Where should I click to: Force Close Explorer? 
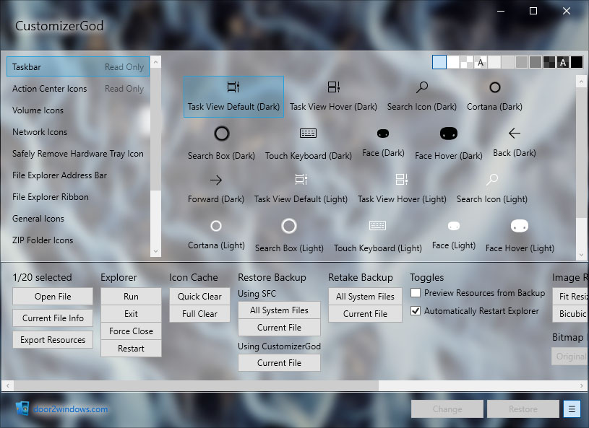pos(131,331)
